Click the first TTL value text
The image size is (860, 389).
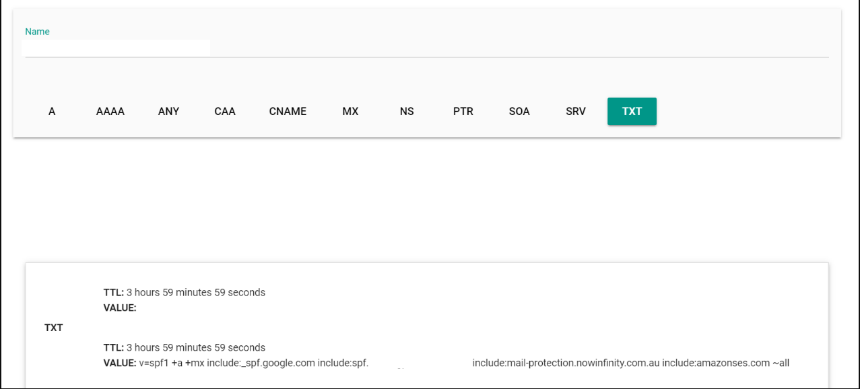tap(195, 292)
